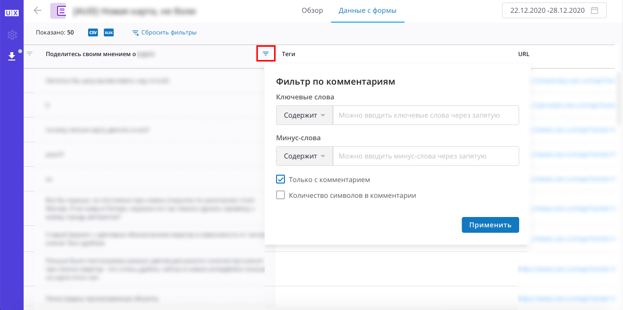Click the "Применить" button

tap(490, 225)
